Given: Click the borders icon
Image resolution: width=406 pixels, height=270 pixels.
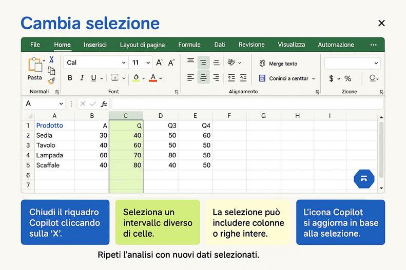Looking at the screenshot, I should [x=114, y=77].
